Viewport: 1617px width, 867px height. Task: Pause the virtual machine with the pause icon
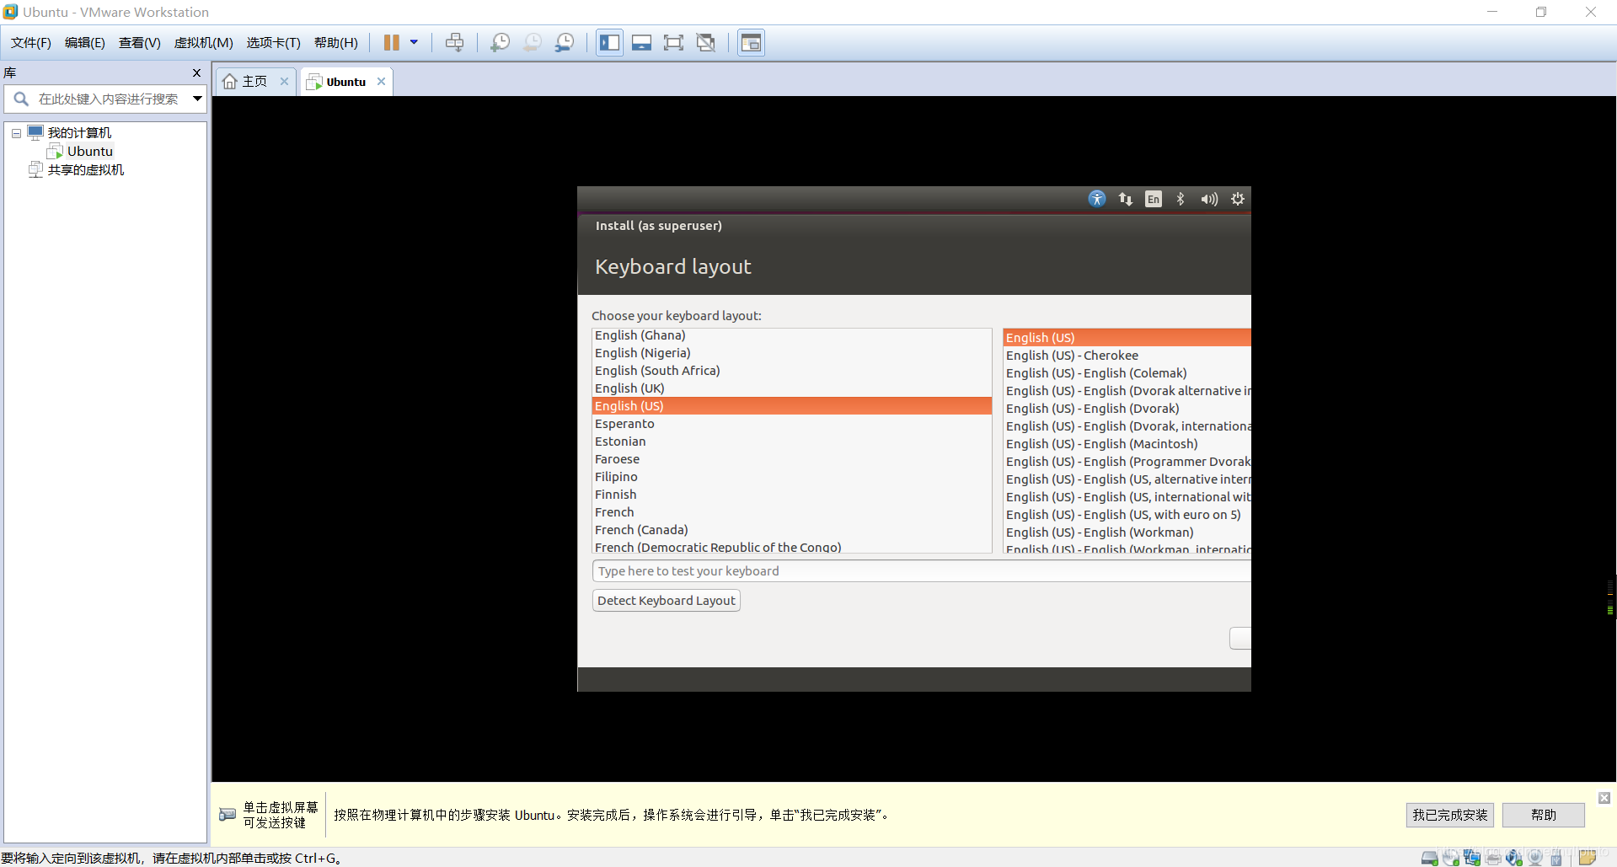(x=392, y=43)
